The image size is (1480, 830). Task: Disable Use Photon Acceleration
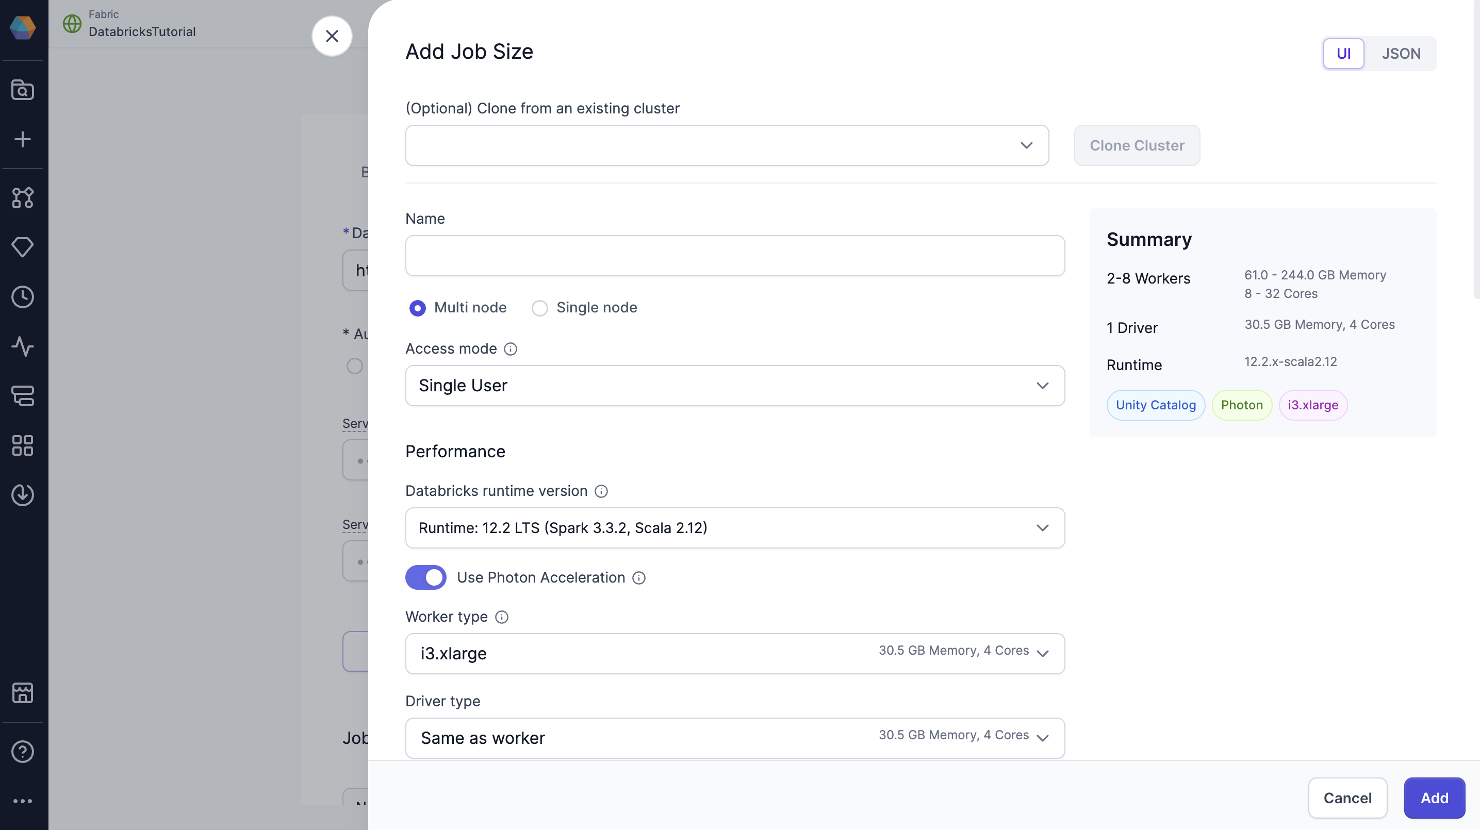[x=426, y=577]
